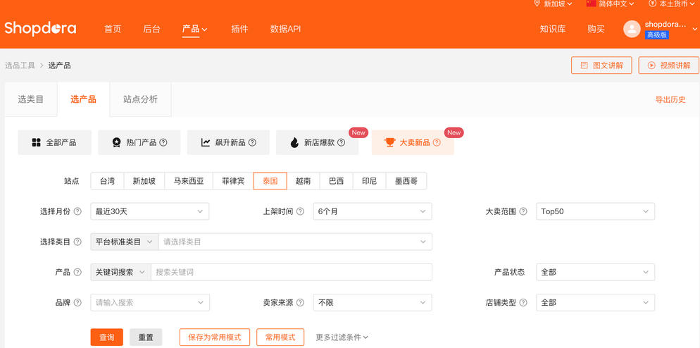The image size is (700, 348).
Task: Select the 台湾 site option
Action: coord(107,181)
